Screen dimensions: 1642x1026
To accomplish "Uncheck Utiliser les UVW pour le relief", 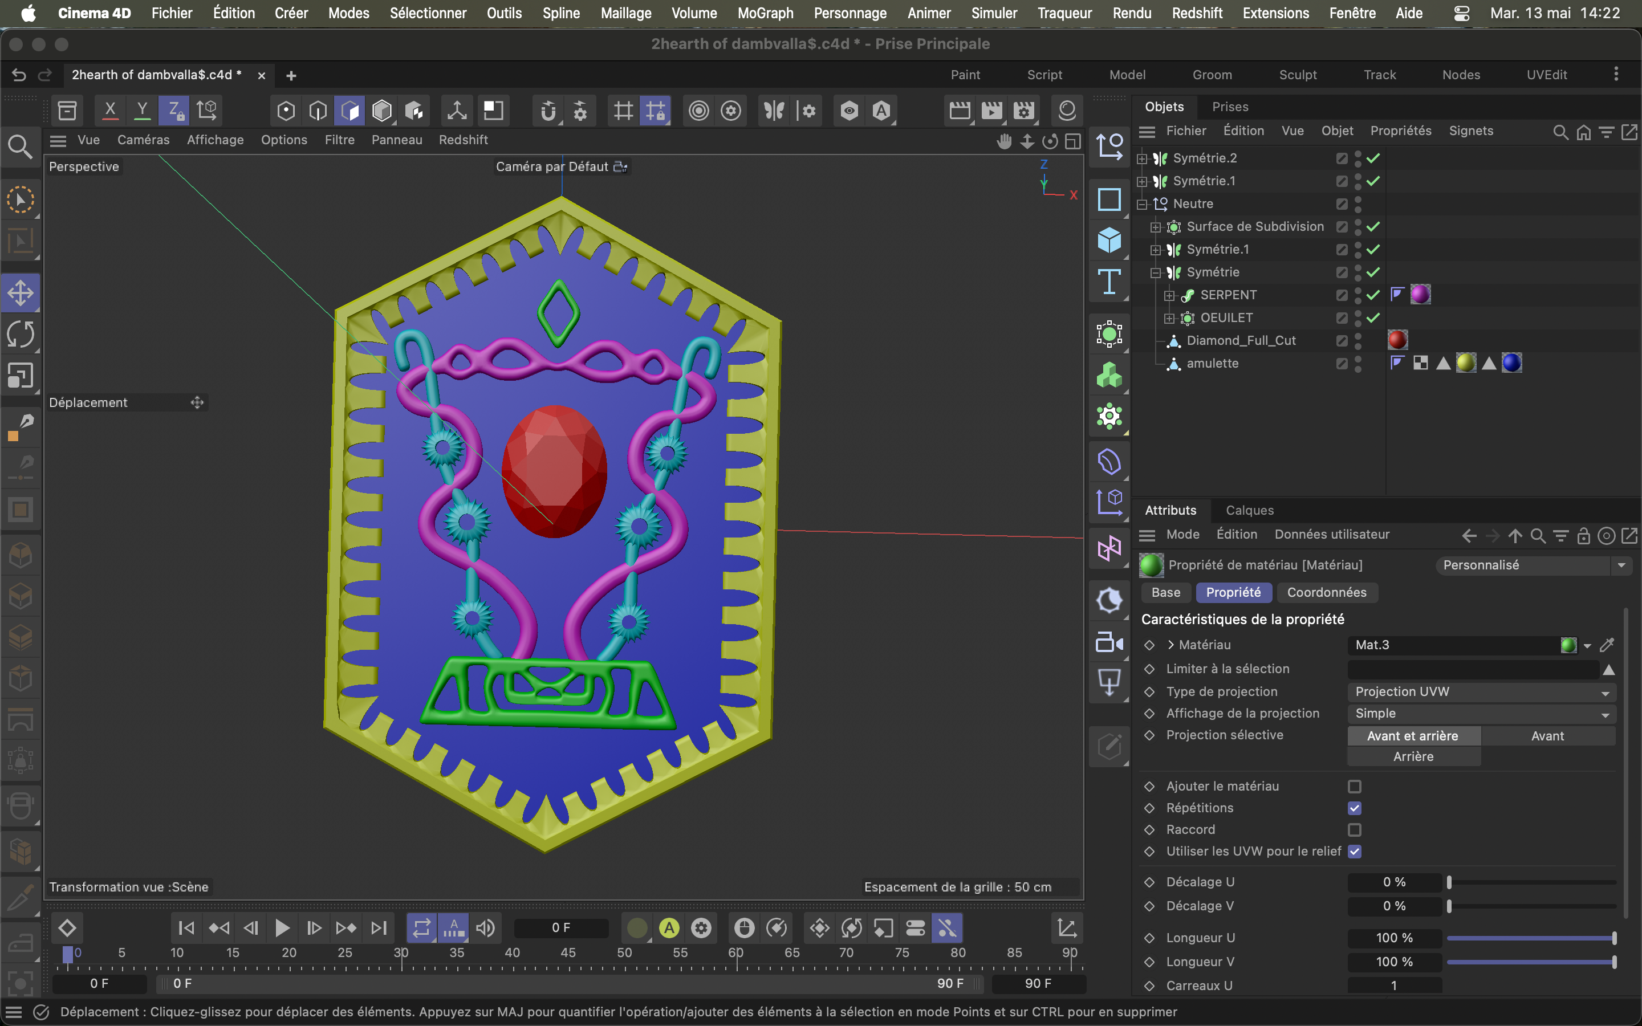I will tap(1354, 852).
